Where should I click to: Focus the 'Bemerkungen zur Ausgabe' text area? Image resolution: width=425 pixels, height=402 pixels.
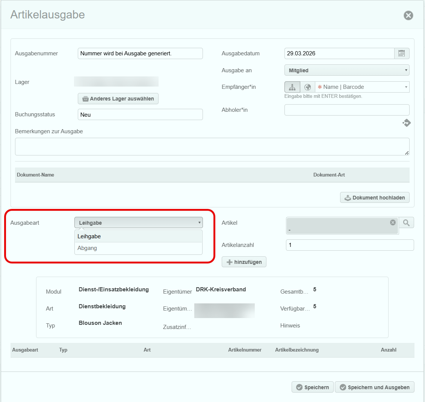pos(212,146)
